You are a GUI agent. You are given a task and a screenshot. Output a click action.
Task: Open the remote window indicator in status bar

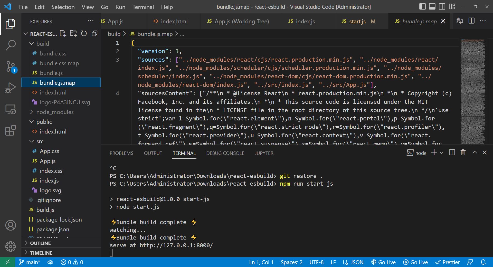click(x=7, y=262)
